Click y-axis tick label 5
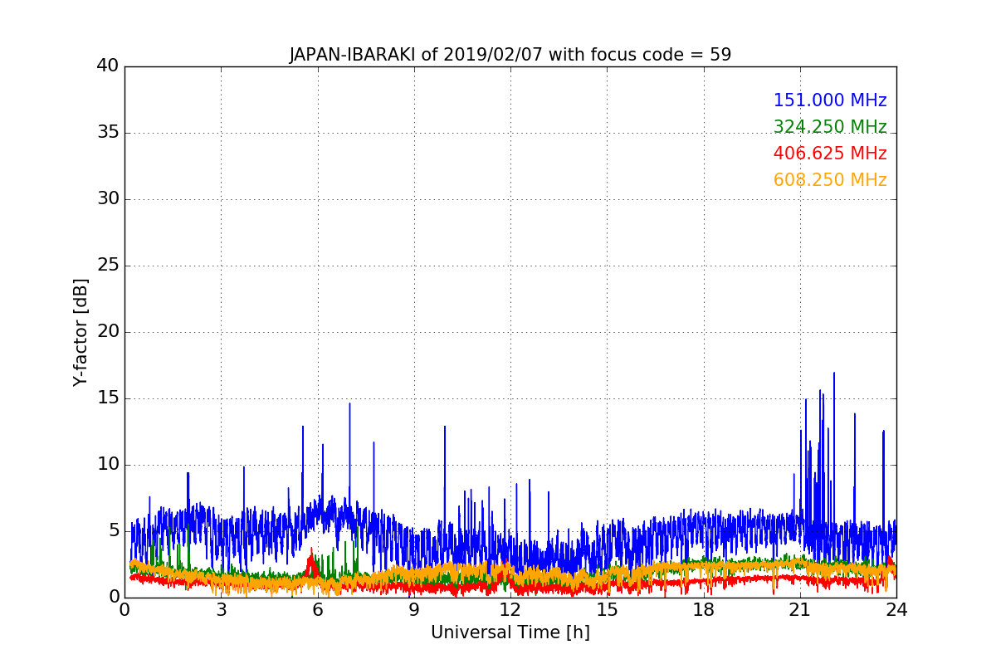This screenshot has height=664, width=996. [x=114, y=530]
